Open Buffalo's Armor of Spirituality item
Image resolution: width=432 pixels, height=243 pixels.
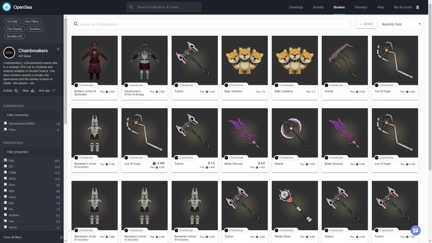[95, 68]
